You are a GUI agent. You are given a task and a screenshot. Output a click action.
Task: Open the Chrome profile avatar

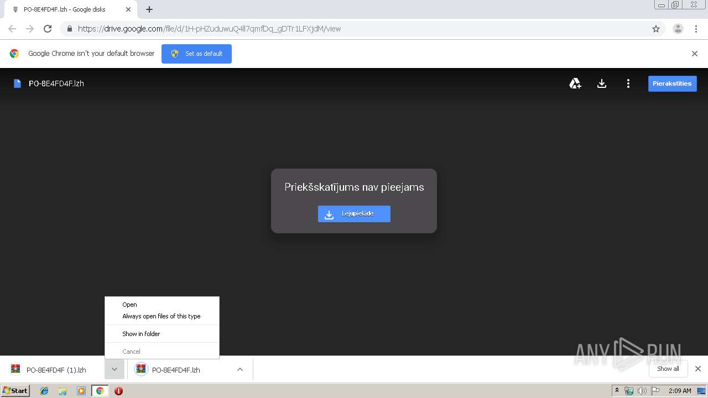point(678,29)
